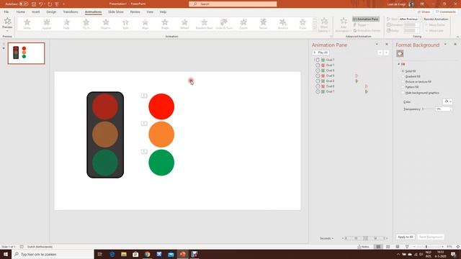Switch to the Design tab
Viewport: 461px width, 259px height.
click(51, 12)
